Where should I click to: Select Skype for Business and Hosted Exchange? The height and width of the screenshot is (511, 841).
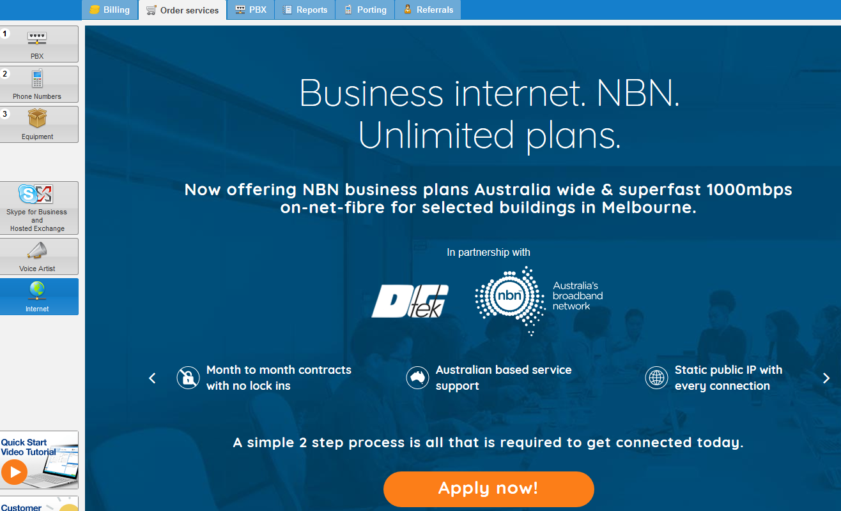pyautogui.click(x=37, y=208)
